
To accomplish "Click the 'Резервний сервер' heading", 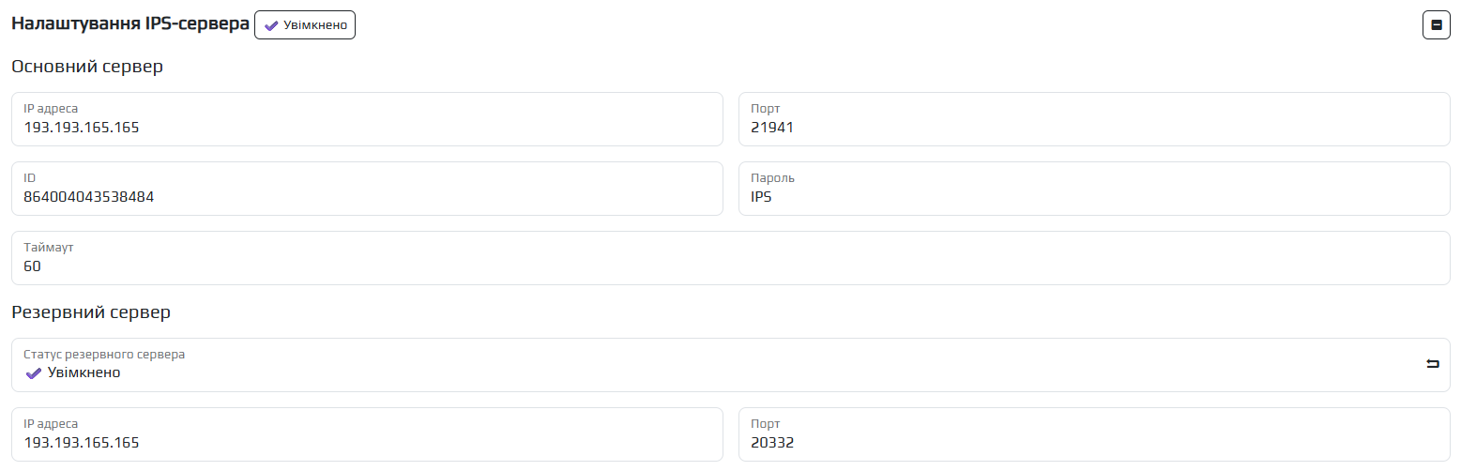I will [91, 312].
